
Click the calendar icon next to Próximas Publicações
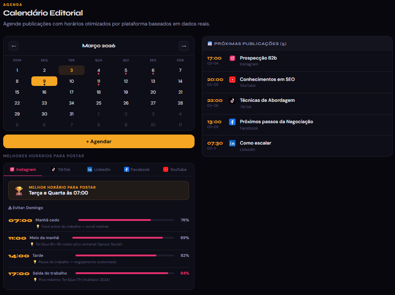[x=210, y=44]
